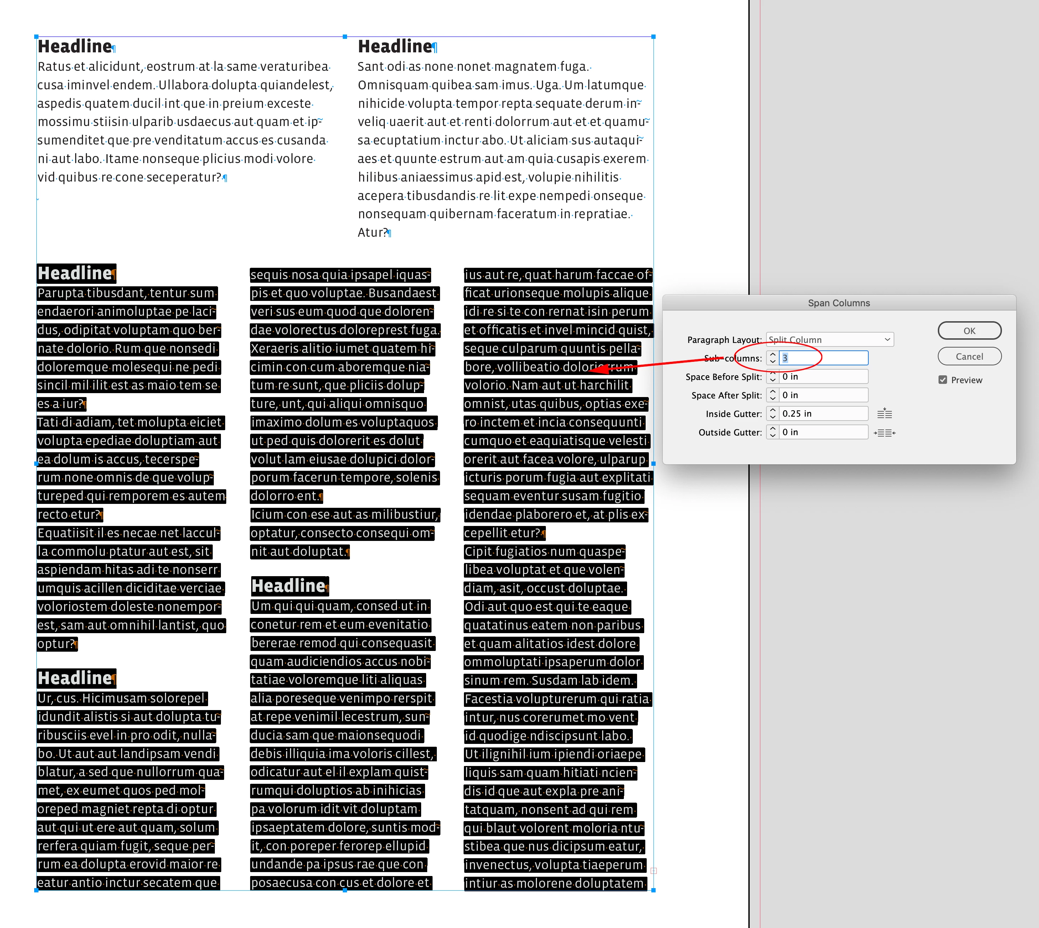Click the Outside Gutter spacing icon
The width and height of the screenshot is (1039, 928).
point(884,432)
